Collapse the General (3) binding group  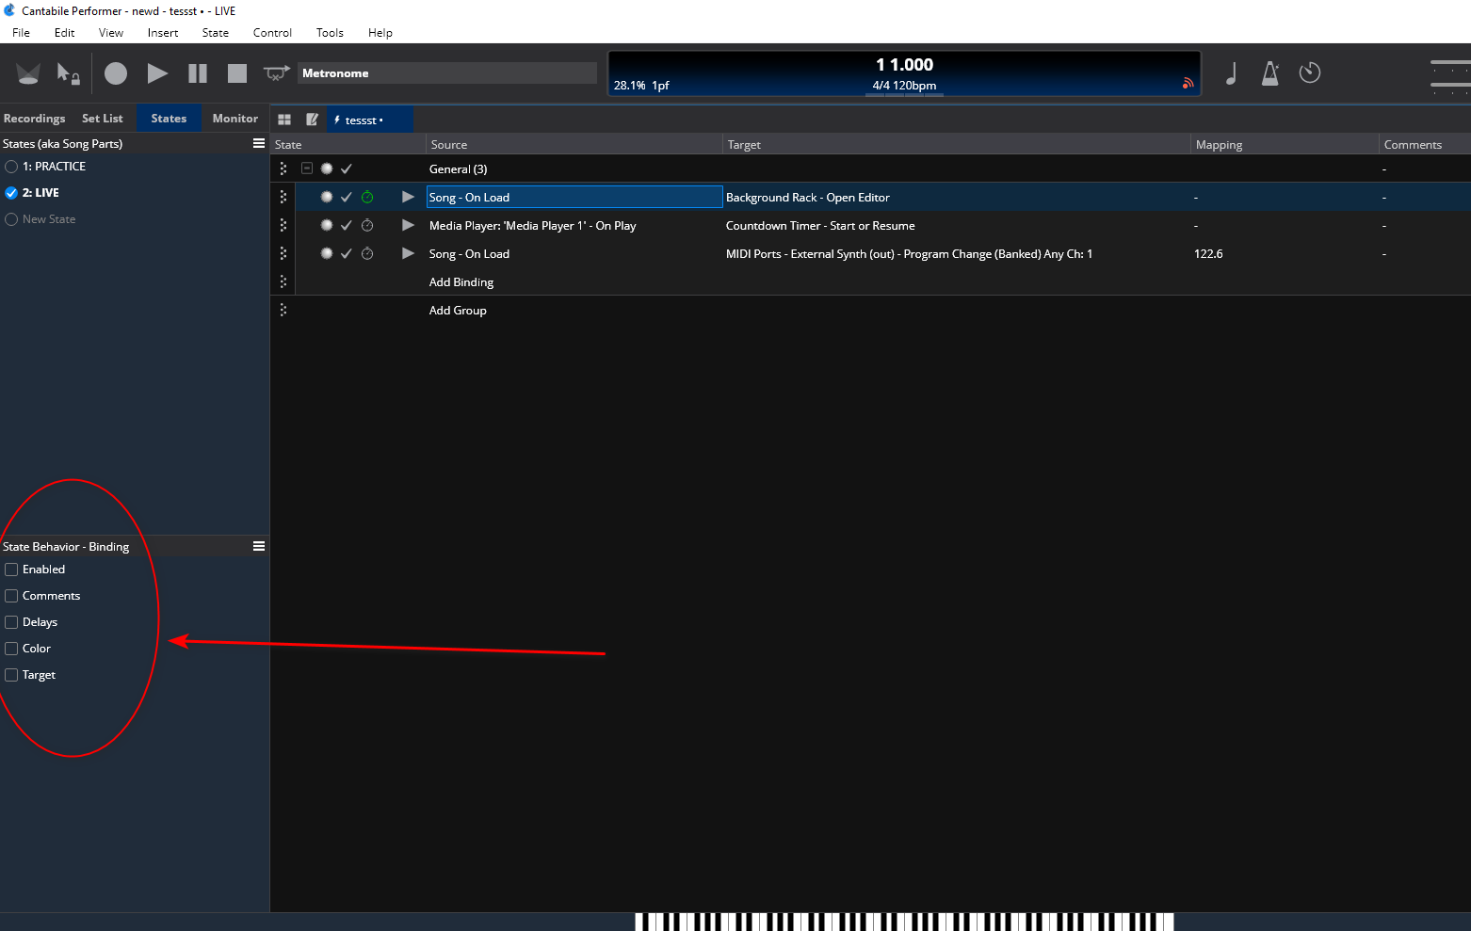(x=307, y=169)
